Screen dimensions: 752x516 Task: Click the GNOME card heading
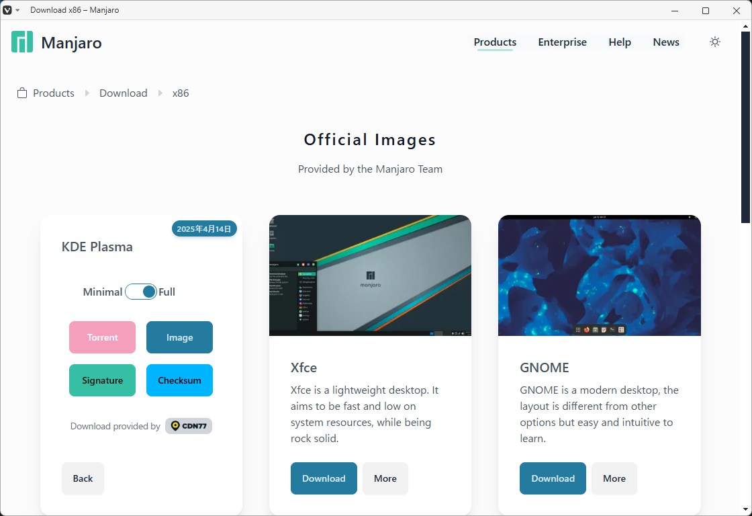tap(545, 368)
